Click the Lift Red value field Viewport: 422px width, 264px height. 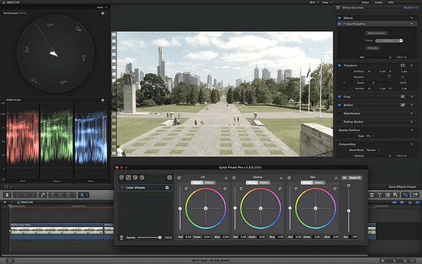(188, 237)
